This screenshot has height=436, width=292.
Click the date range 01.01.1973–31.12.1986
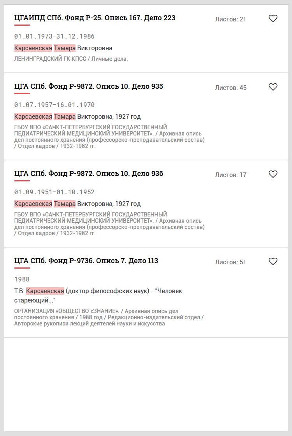pyautogui.click(x=54, y=37)
